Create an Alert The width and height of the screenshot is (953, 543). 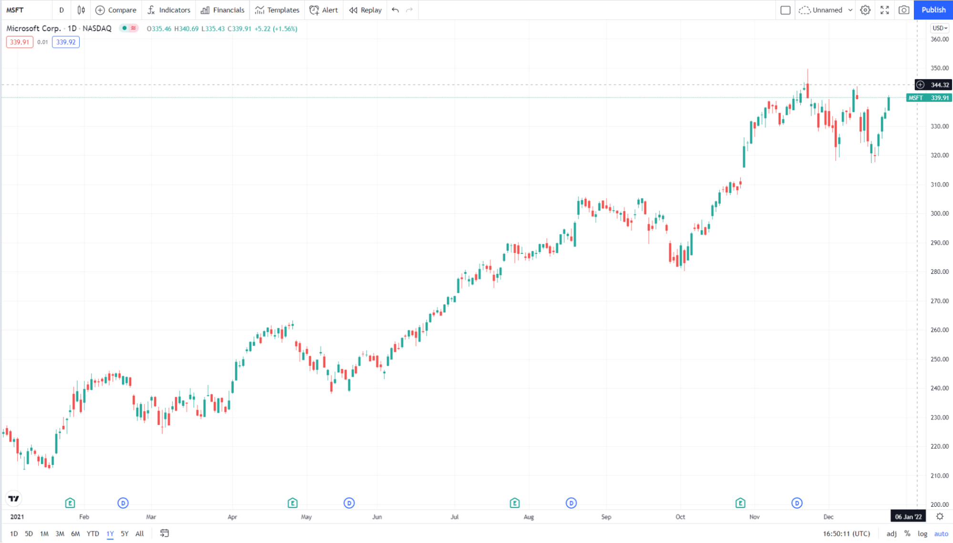coord(324,10)
